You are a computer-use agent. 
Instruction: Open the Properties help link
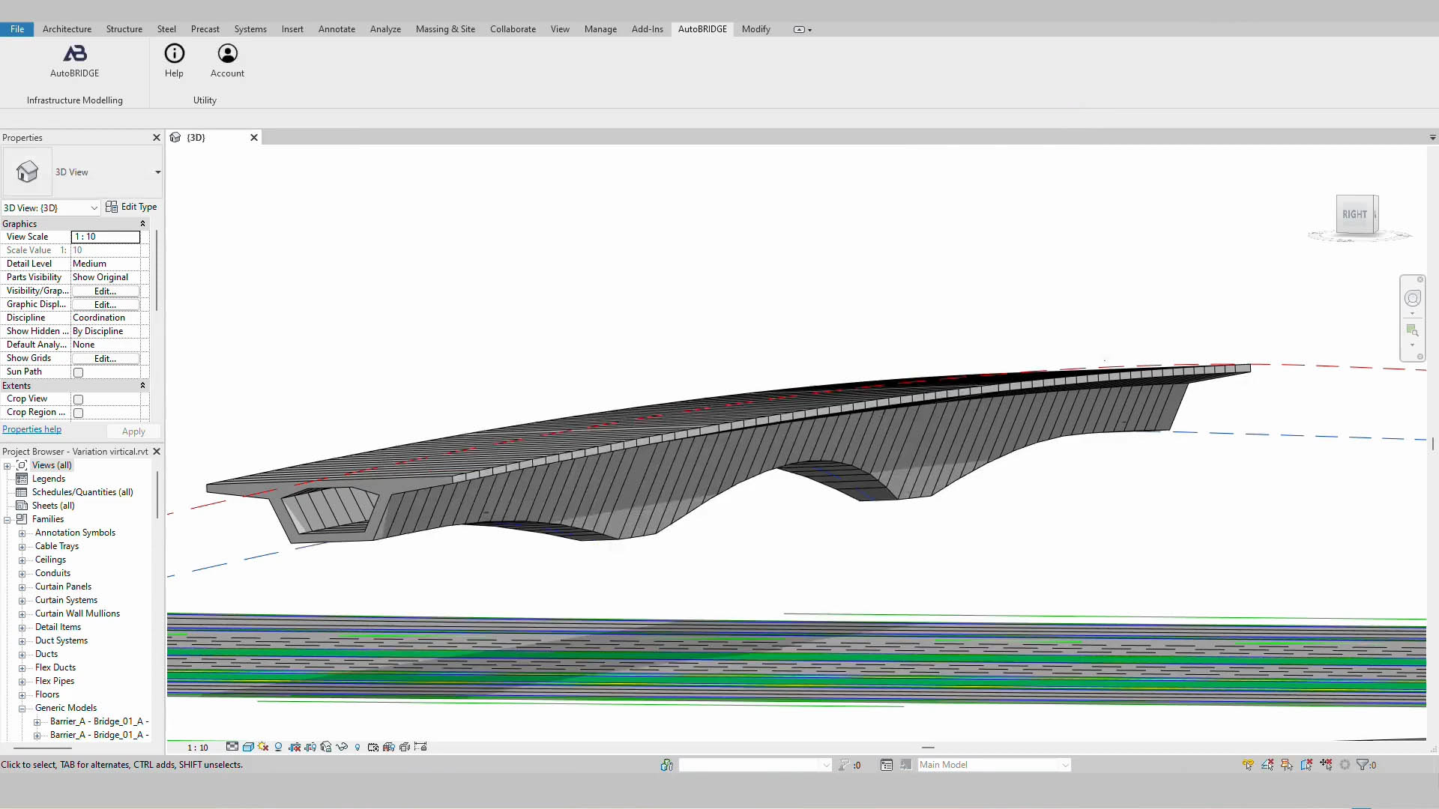31,429
